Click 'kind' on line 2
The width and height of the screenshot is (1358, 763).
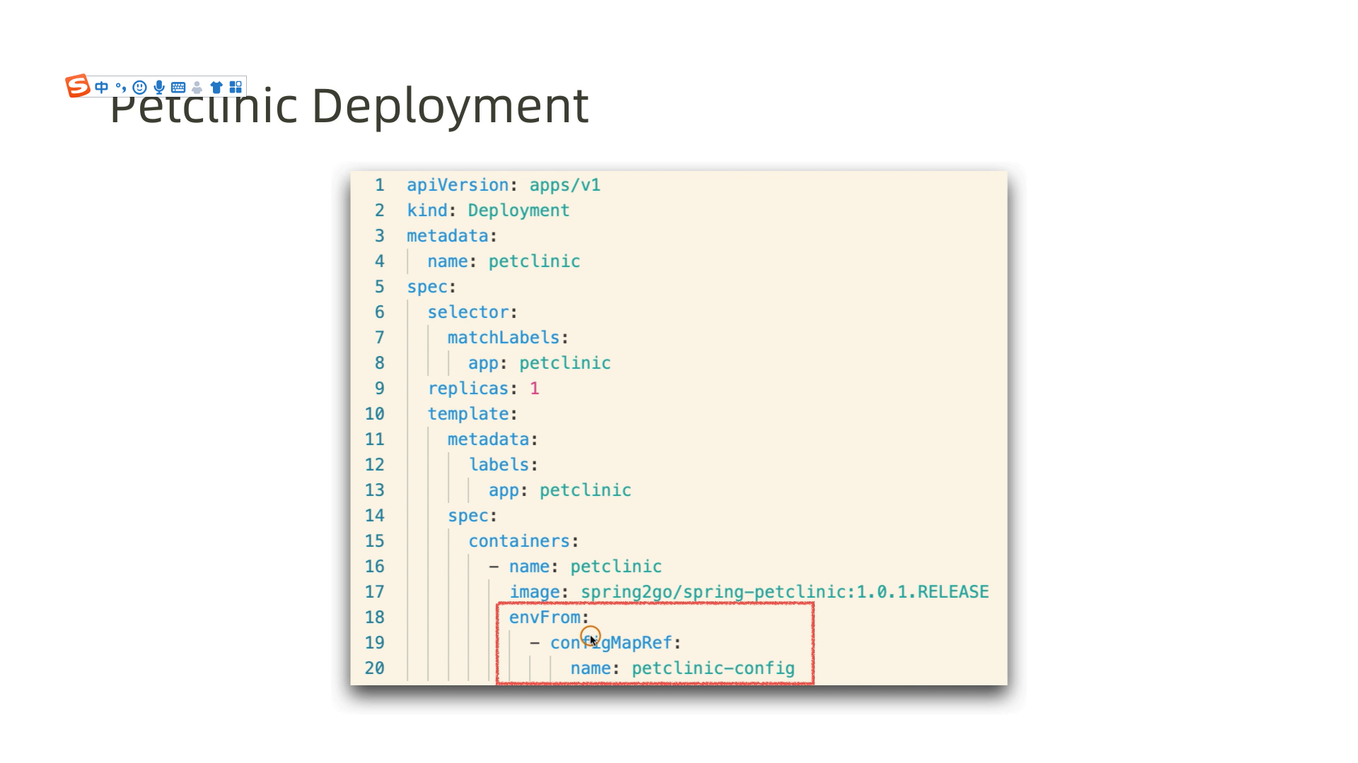coord(427,211)
